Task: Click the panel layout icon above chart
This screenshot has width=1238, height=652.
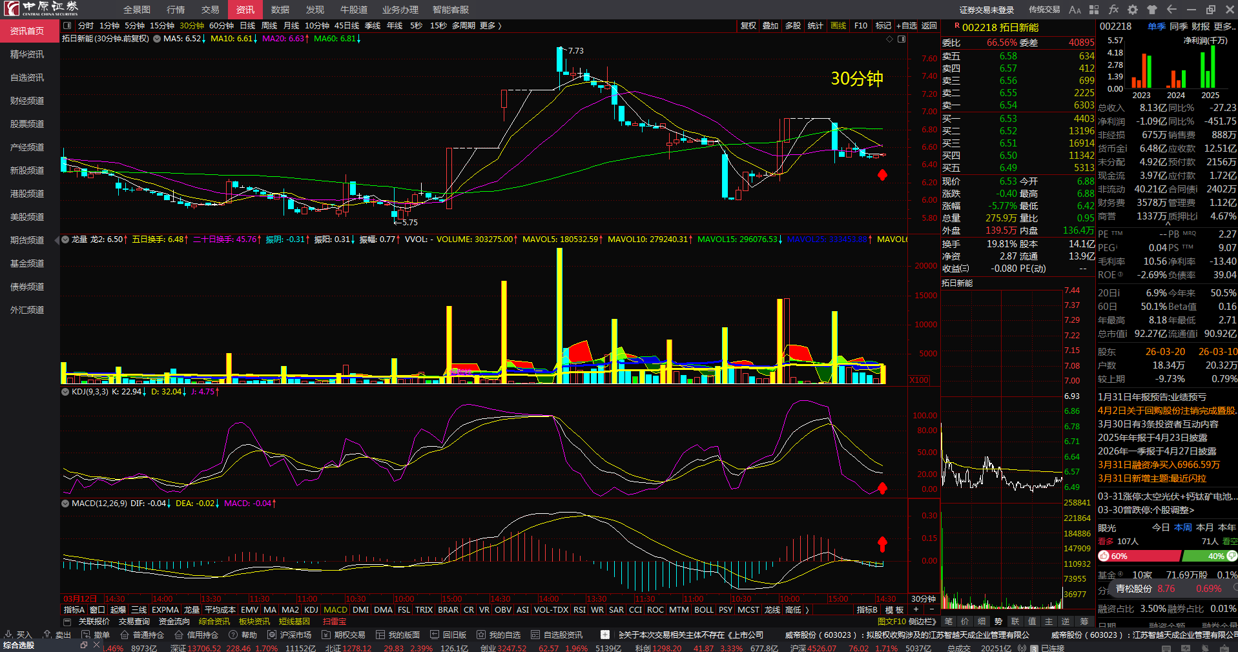Action: pyautogui.click(x=902, y=39)
